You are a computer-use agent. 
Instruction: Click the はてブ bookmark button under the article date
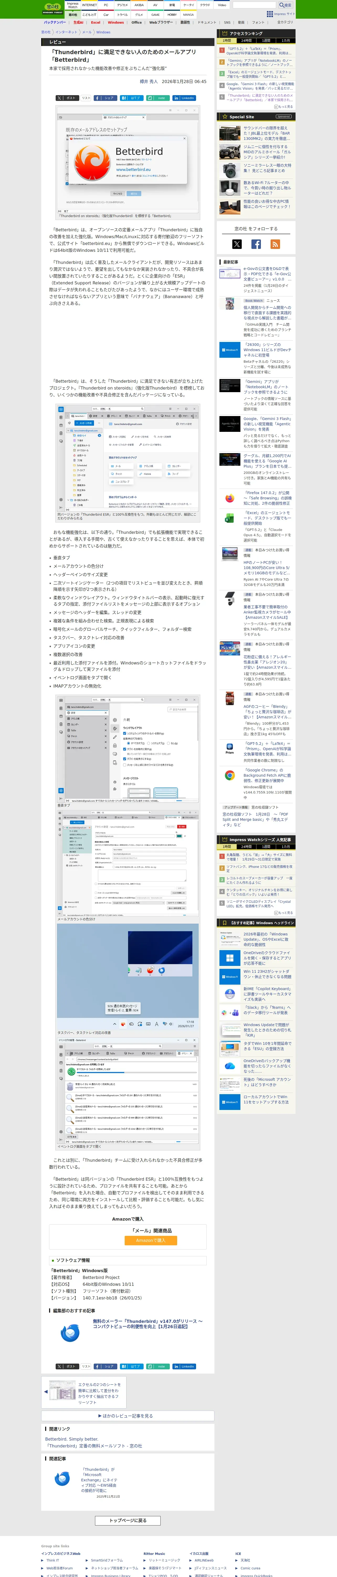131,98
